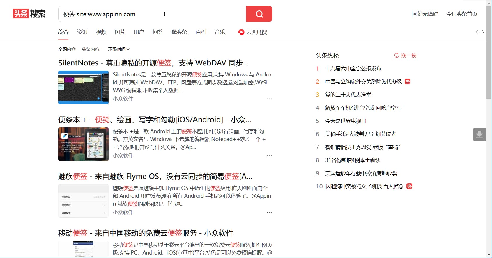The width and height of the screenshot is (492, 258).
Task: Click the 去西瓜搜 video icon link
Action: pyautogui.click(x=252, y=32)
